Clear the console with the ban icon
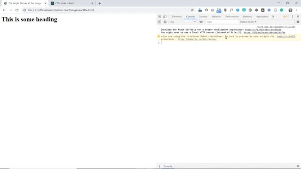The image size is (301, 169). click(165, 22)
